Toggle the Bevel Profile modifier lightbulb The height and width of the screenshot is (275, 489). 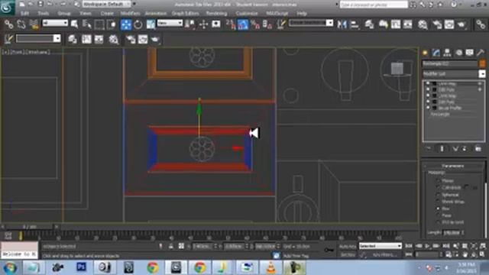tap(428, 108)
